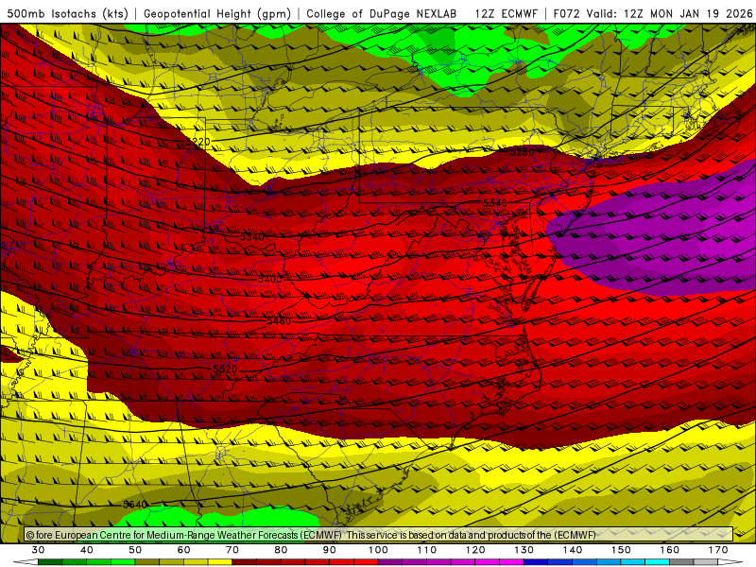Click the 120 value on the color scale
756x567 pixels.
coord(475,550)
